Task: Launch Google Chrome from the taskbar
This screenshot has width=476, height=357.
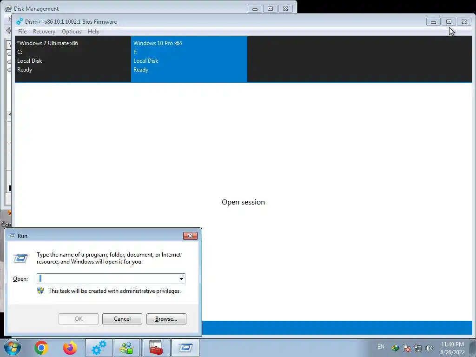Action: tap(41, 348)
